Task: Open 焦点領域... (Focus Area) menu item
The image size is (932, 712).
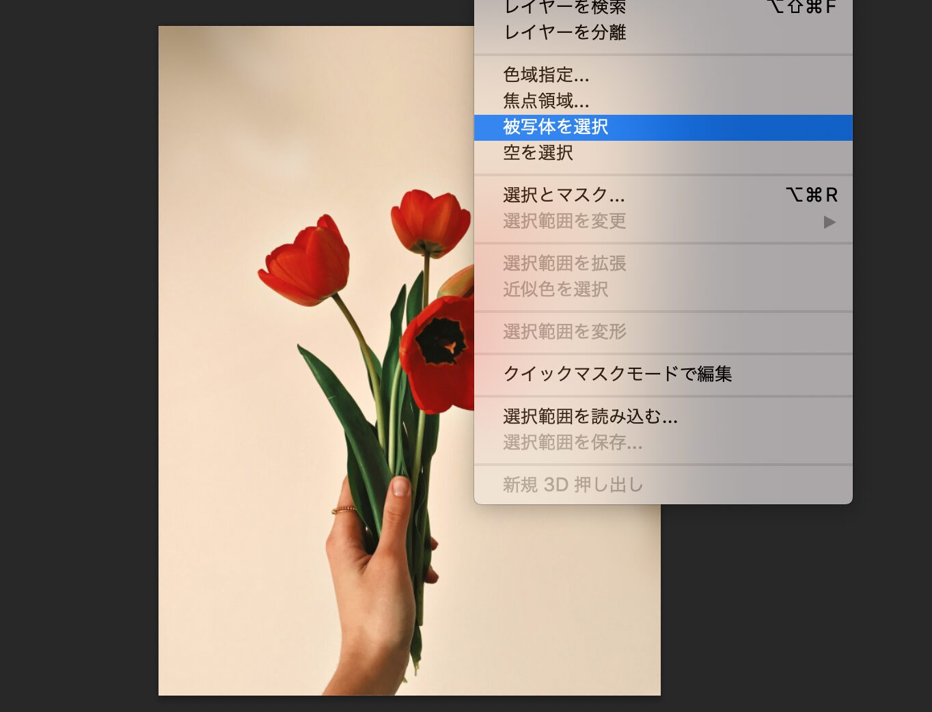Action: pos(545,101)
